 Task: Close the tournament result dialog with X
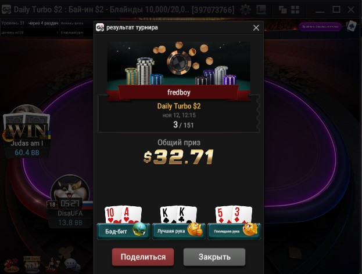256,28
